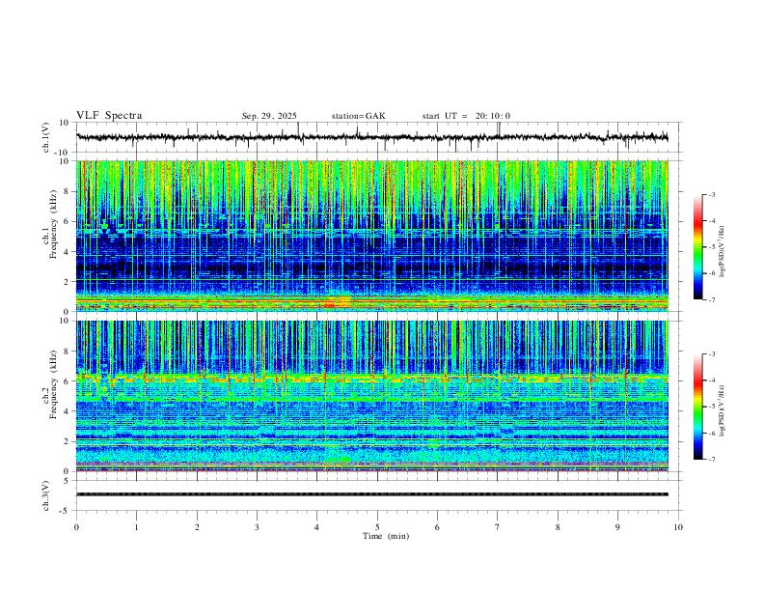Click the red burst near 4 minutes in ch.1 spectrogram
The image size is (764, 591).
tap(329, 305)
